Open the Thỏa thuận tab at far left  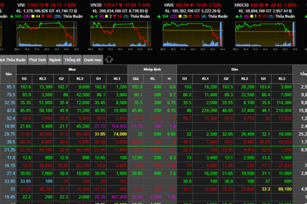13,60
